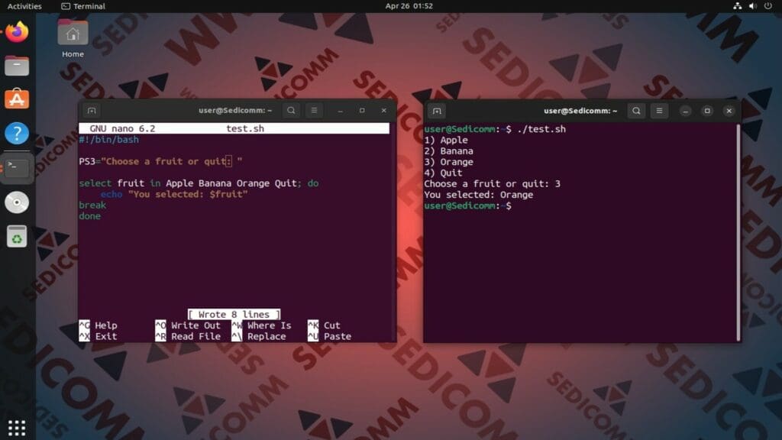This screenshot has width=782, height=440.
Task: Click the search icon in nano terminal window
Action: coord(291,110)
